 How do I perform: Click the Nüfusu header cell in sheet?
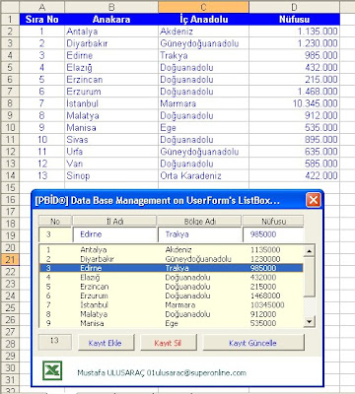tap(294, 19)
